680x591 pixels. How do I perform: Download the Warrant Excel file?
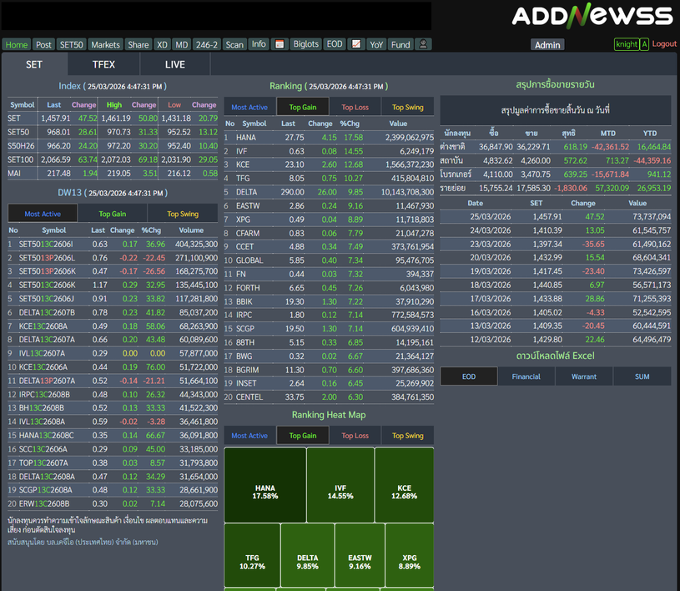pos(584,376)
